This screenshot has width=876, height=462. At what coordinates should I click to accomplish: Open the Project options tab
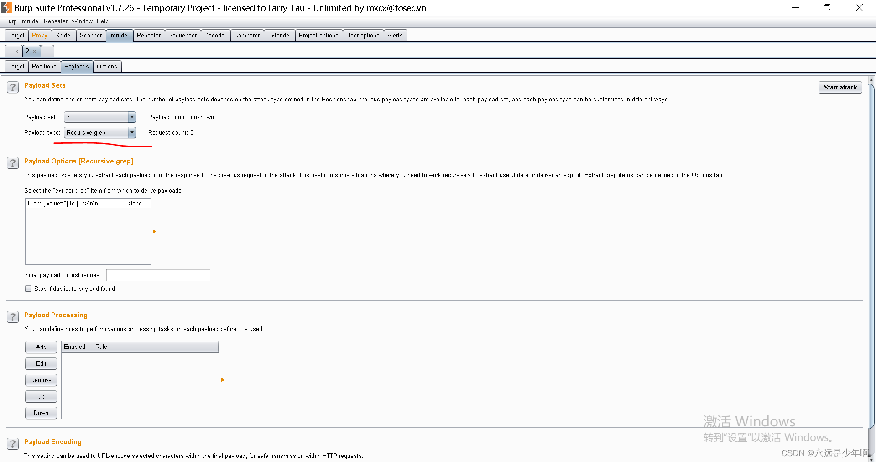coord(318,36)
